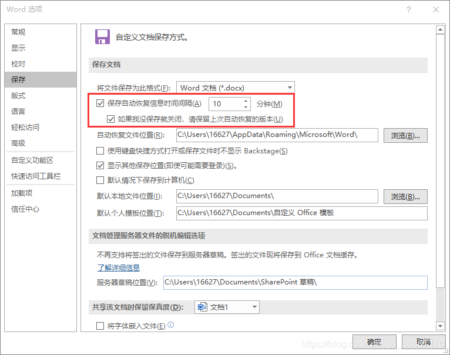Open 自定义功能区 category

tap(41, 160)
